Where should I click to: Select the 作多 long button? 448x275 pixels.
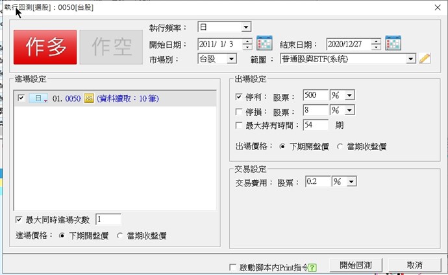click(45, 47)
